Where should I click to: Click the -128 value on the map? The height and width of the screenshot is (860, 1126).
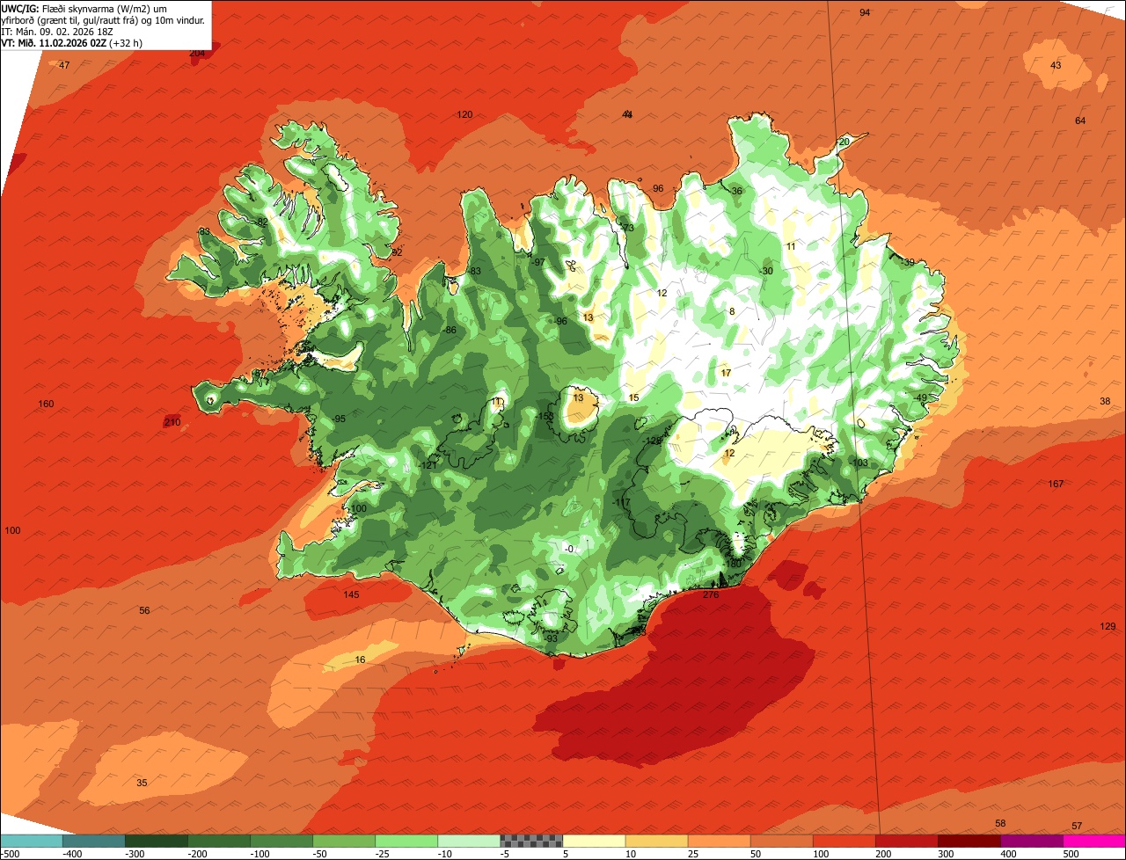[652, 441]
